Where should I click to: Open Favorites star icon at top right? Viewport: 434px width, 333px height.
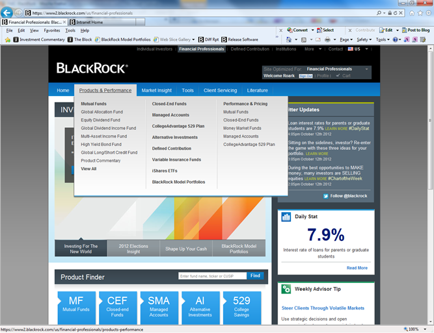click(x=420, y=13)
